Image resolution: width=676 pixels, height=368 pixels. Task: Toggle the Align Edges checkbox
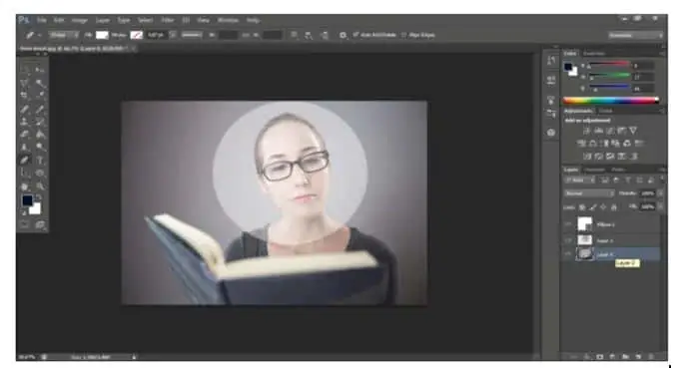[403, 35]
